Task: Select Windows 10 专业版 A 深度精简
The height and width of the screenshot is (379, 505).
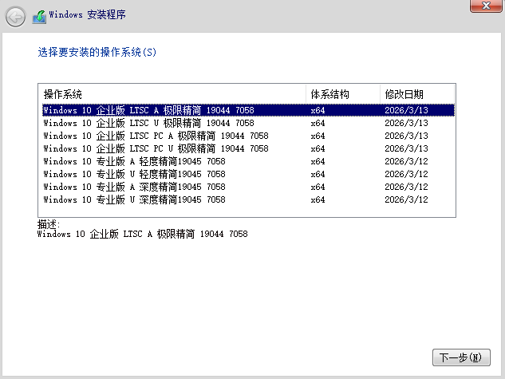Action: pyautogui.click(x=134, y=187)
